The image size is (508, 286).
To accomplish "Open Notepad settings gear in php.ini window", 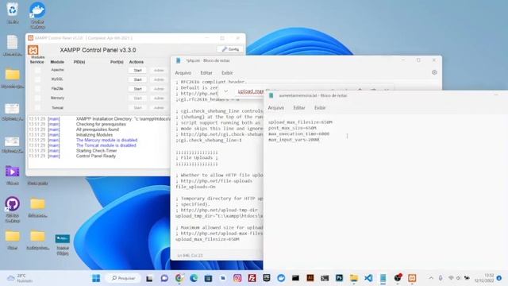I will tap(434, 72).
